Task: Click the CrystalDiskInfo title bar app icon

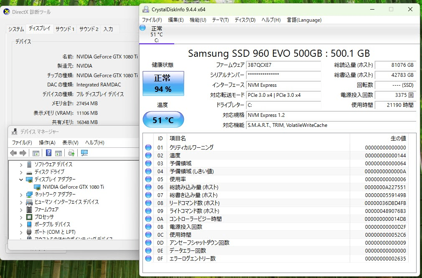Action: click(x=145, y=10)
